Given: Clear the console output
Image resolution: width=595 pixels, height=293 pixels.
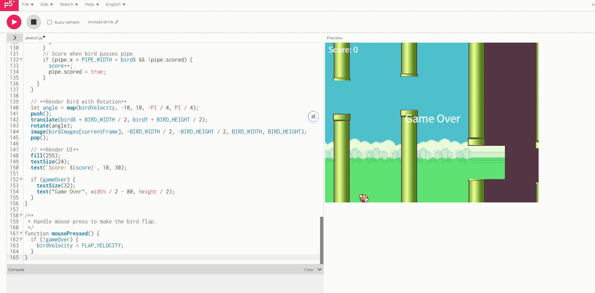Looking at the screenshot, I should point(309,270).
